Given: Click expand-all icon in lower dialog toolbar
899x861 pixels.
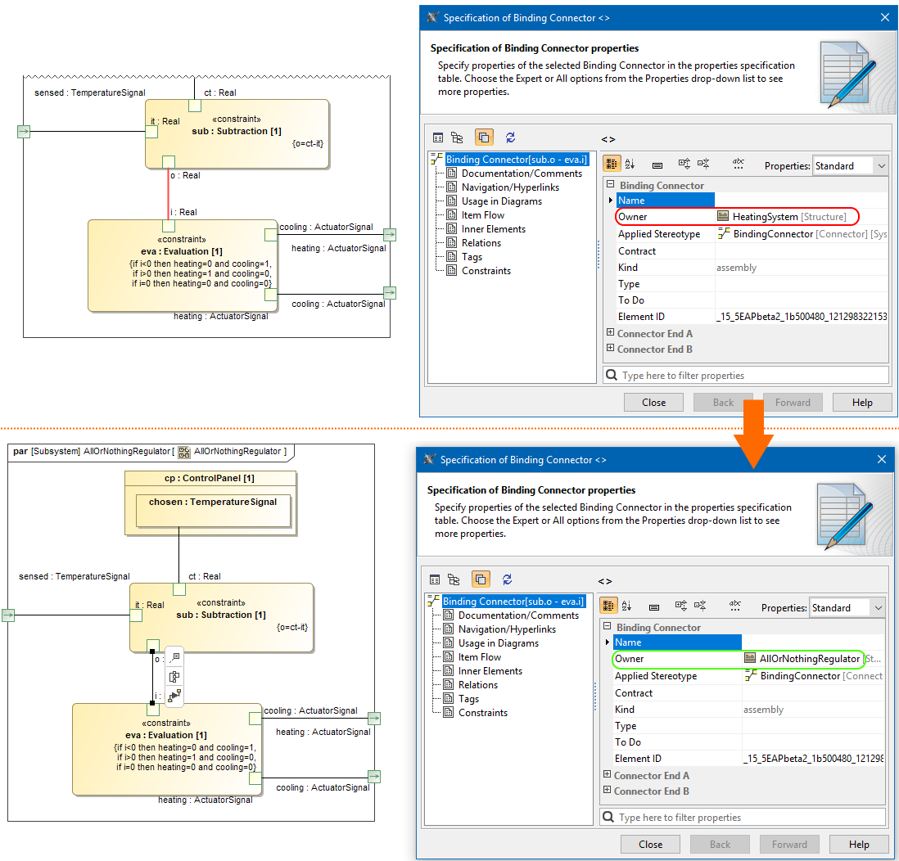Looking at the screenshot, I should (x=680, y=606).
